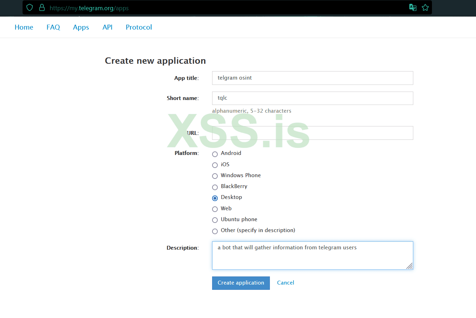Click the shield tracking protection icon
This screenshot has height=318, width=476.
[x=30, y=7]
